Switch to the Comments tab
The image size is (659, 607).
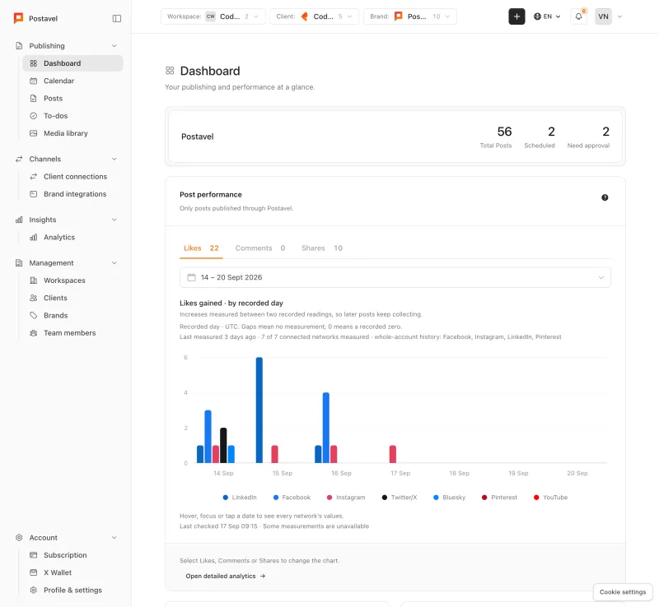click(x=260, y=248)
